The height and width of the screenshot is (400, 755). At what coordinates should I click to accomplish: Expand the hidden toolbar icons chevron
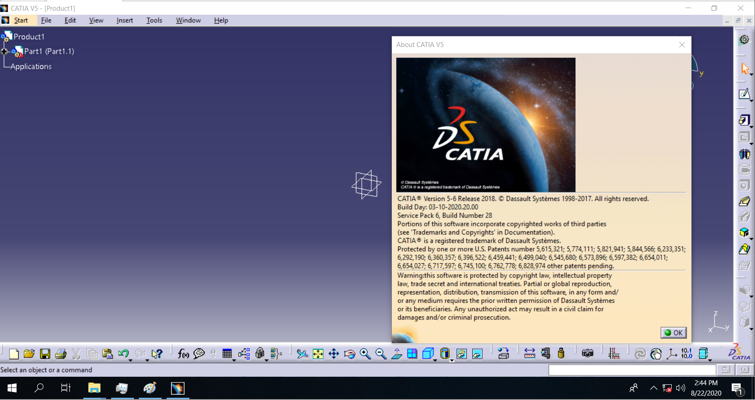721,348
